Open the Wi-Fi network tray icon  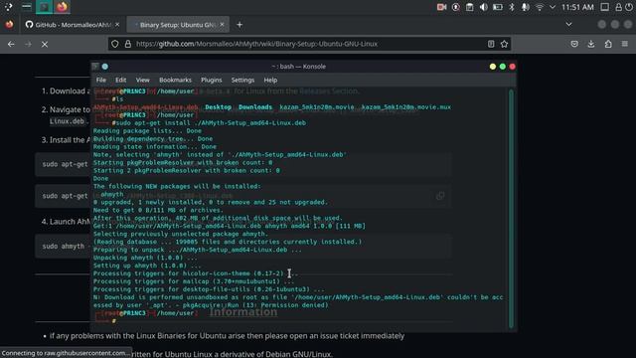[539, 7]
